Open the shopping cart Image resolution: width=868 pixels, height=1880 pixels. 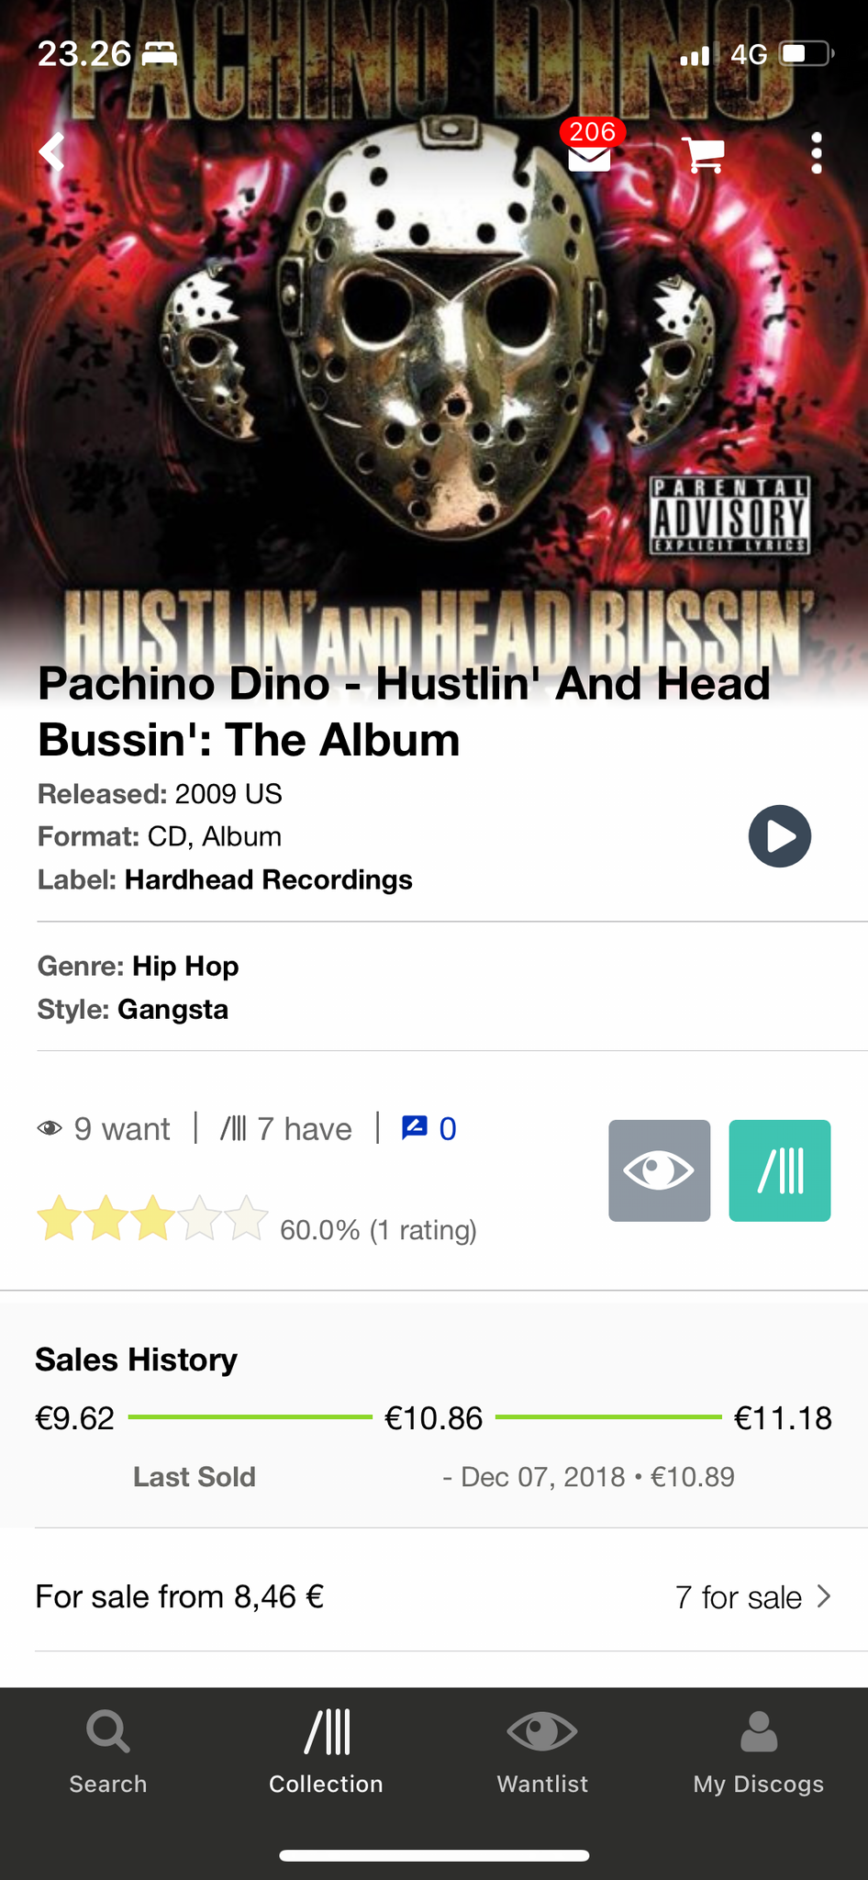point(704,154)
